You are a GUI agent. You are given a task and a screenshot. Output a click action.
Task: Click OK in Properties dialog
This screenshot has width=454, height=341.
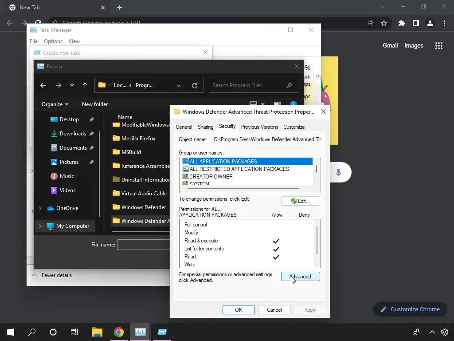tap(239, 309)
